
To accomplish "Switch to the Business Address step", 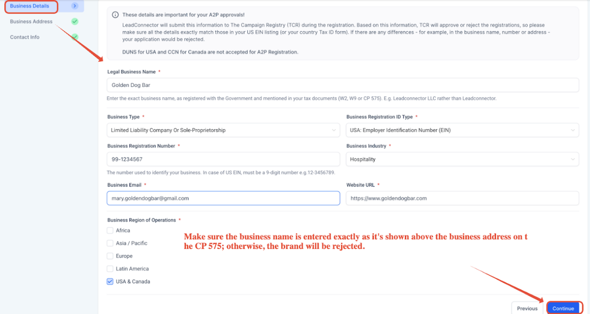I will (x=31, y=21).
